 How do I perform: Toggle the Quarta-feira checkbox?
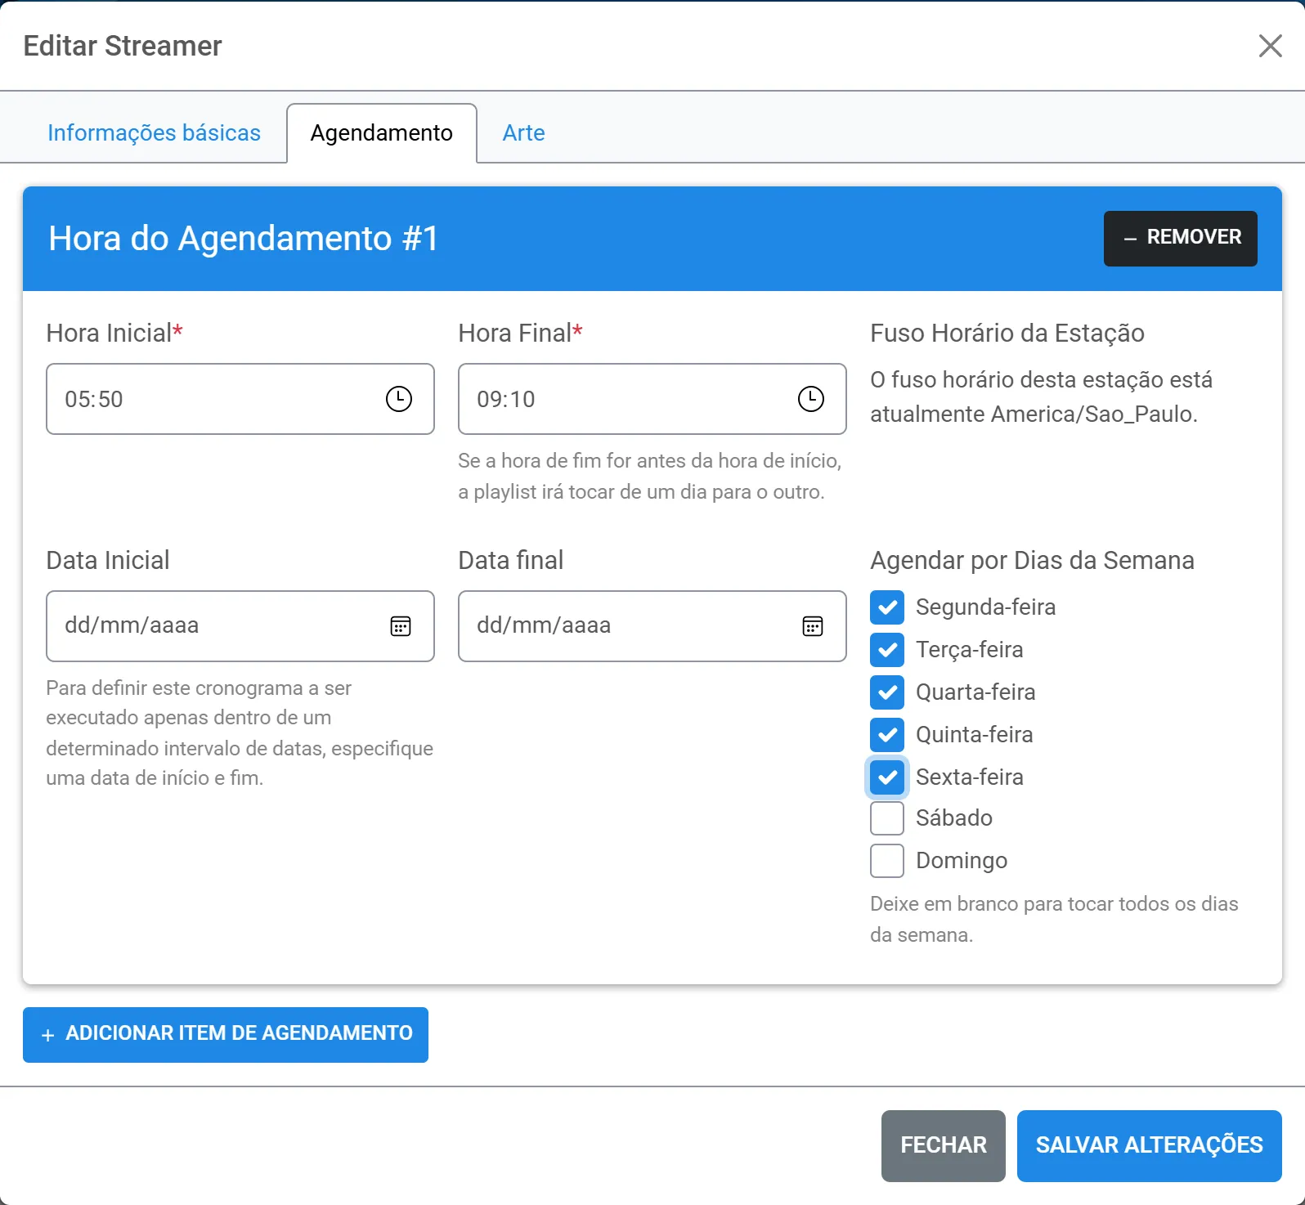click(x=887, y=692)
